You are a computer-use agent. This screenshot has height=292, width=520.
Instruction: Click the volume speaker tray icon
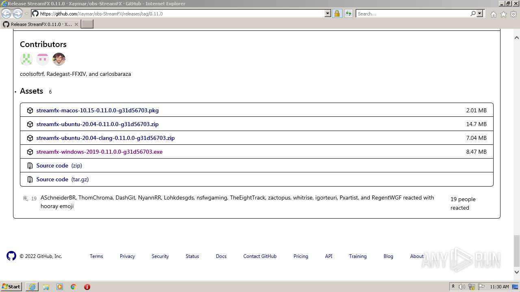(x=462, y=287)
